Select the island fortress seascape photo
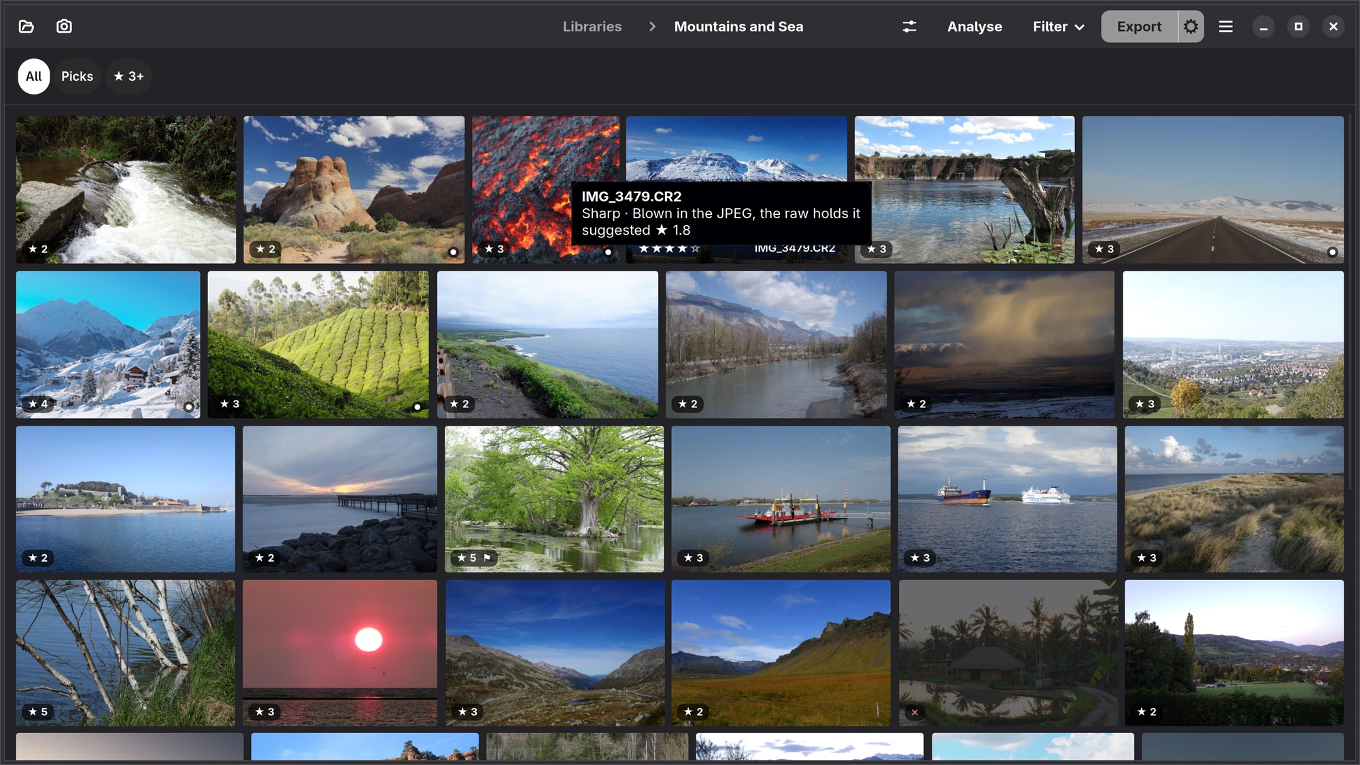The height and width of the screenshot is (765, 1360). (126, 498)
